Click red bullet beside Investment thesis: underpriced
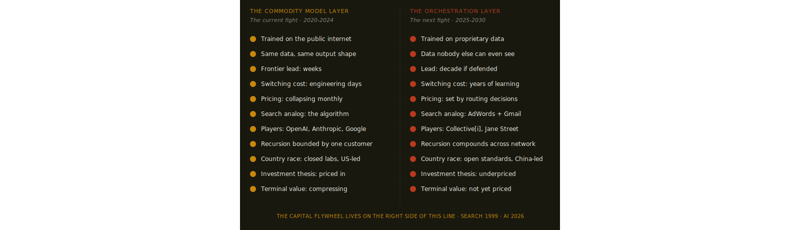 point(413,174)
